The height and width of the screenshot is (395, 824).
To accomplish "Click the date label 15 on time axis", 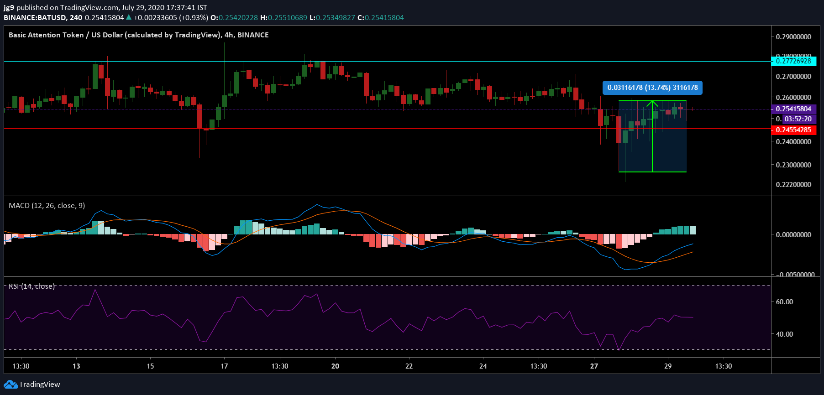I will (150, 366).
